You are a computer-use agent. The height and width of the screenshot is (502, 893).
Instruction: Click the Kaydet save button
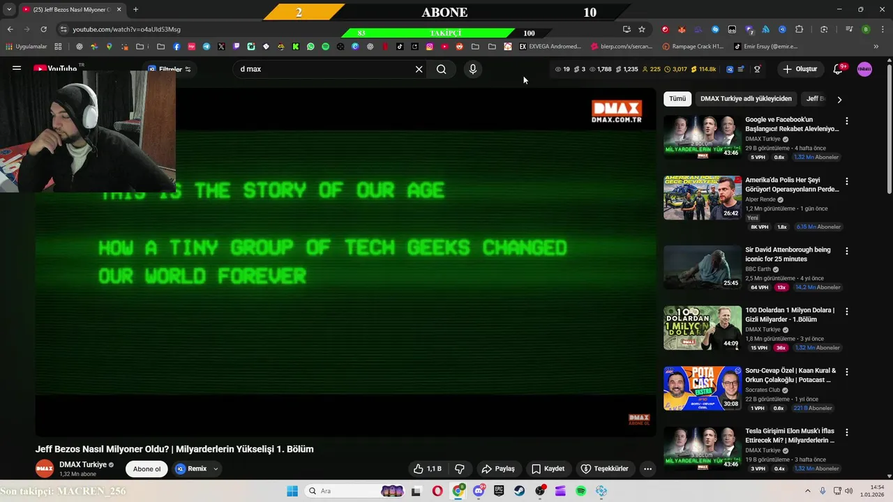pos(548,469)
